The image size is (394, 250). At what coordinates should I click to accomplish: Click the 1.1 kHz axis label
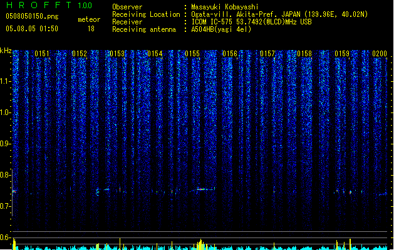(x=5, y=81)
